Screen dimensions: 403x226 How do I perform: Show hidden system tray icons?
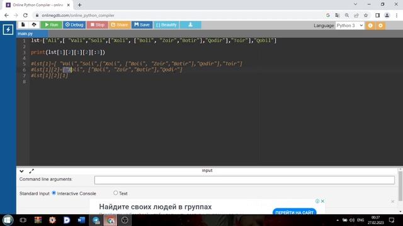point(338,220)
